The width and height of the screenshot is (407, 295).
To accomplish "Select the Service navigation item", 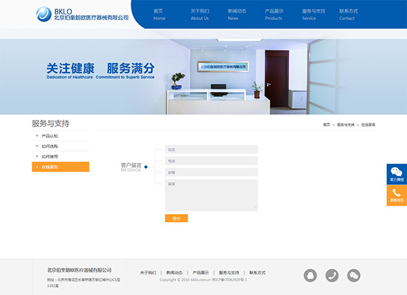I will [x=313, y=15].
